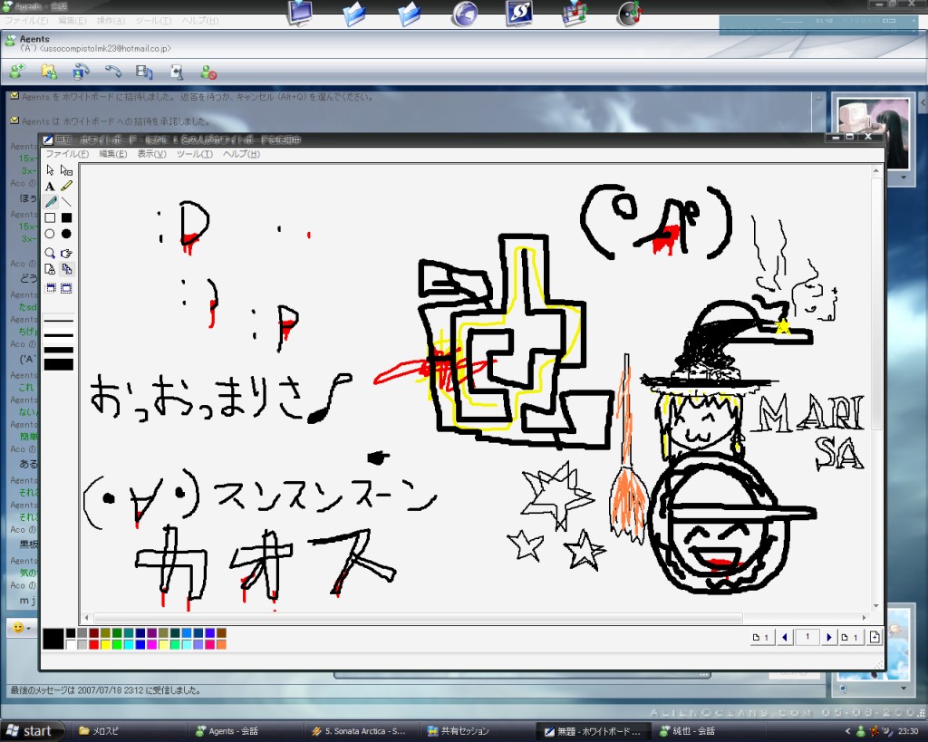Pick the bright green color swatch
The width and height of the screenshot is (928, 742).
tap(117, 644)
